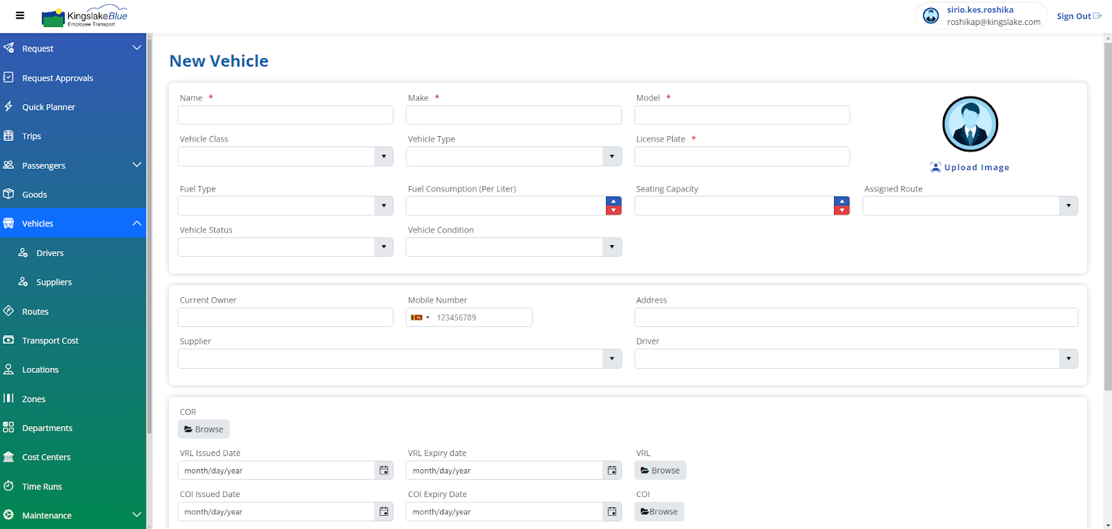
Task: Focus the Current Owner input field
Action: pos(286,317)
